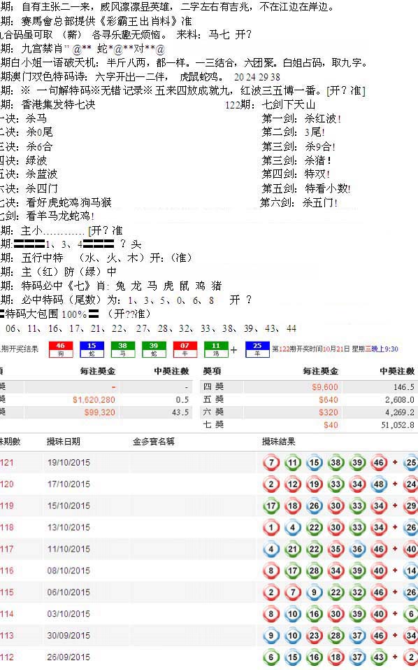Click ball 1 in the 13/10/2015 draw row
418x670 pixels.
pyautogui.click(x=271, y=527)
